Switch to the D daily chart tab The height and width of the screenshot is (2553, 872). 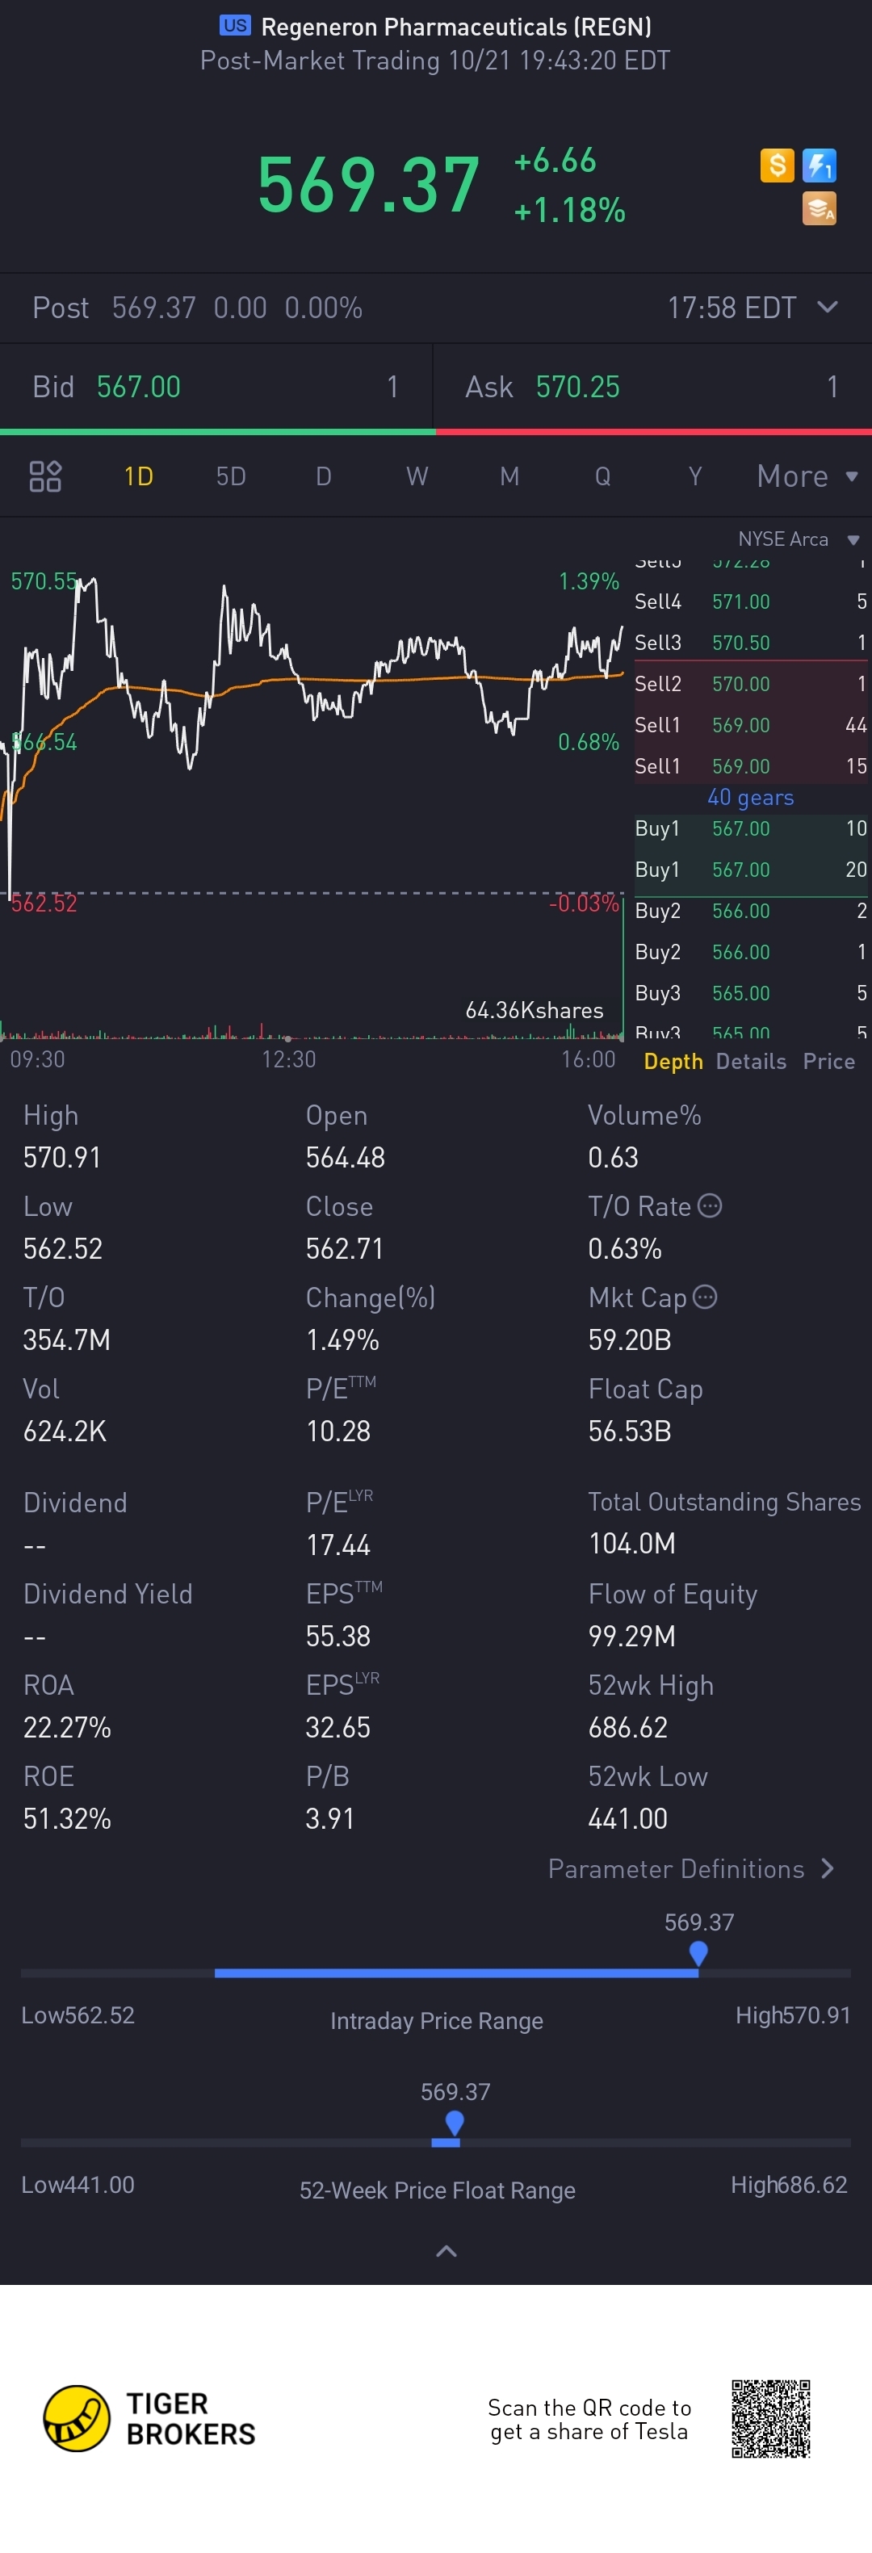tap(323, 476)
